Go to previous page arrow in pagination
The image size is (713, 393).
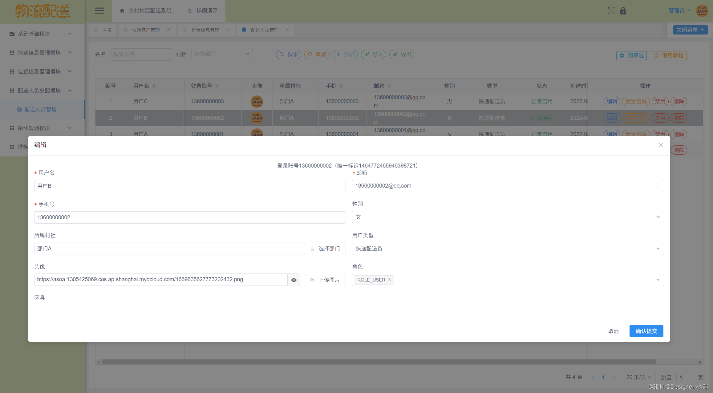coord(592,377)
